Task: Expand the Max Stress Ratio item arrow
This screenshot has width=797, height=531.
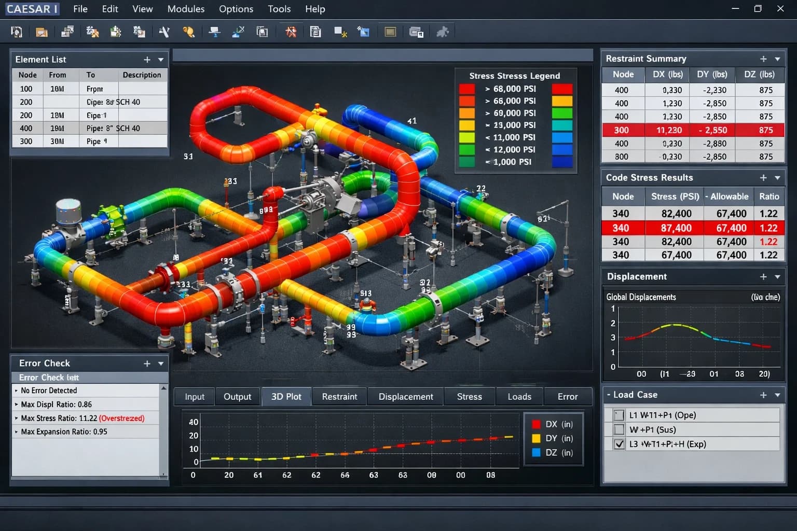Action: point(16,418)
